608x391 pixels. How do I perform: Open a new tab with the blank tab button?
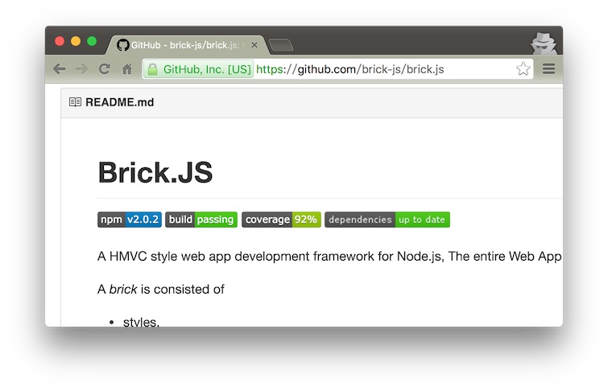point(281,45)
